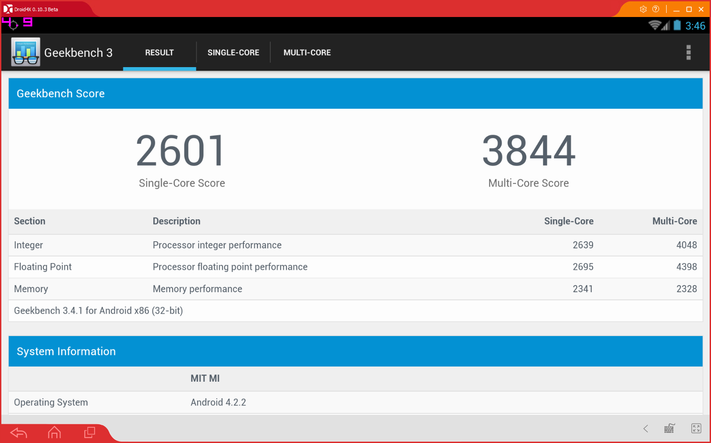
Task: Toggle fullscreen mode icon
Action: point(696,428)
